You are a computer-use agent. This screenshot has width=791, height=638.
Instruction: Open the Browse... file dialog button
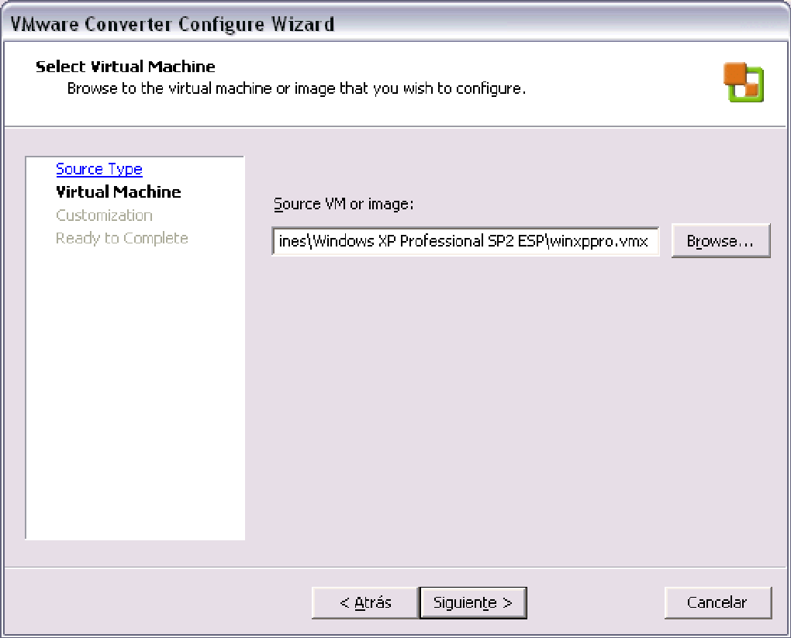(720, 241)
